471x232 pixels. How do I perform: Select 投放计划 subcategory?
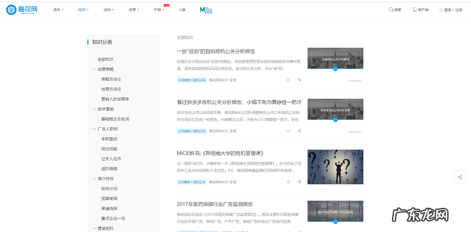pyautogui.click(x=110, y=188)
